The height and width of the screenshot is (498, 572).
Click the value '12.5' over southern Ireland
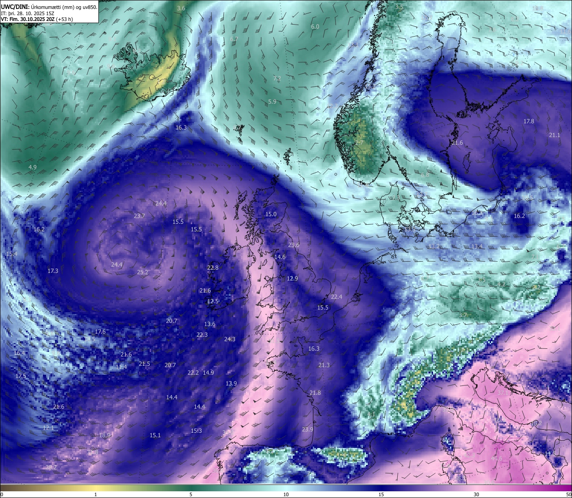point(213,301)
